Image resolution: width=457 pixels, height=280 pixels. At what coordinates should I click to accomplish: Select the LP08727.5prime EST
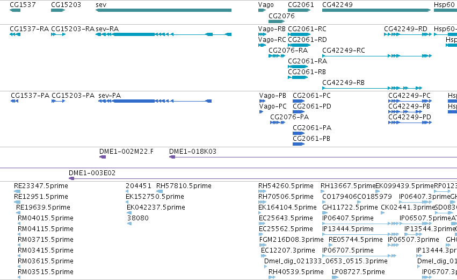[x=335, y=278]
